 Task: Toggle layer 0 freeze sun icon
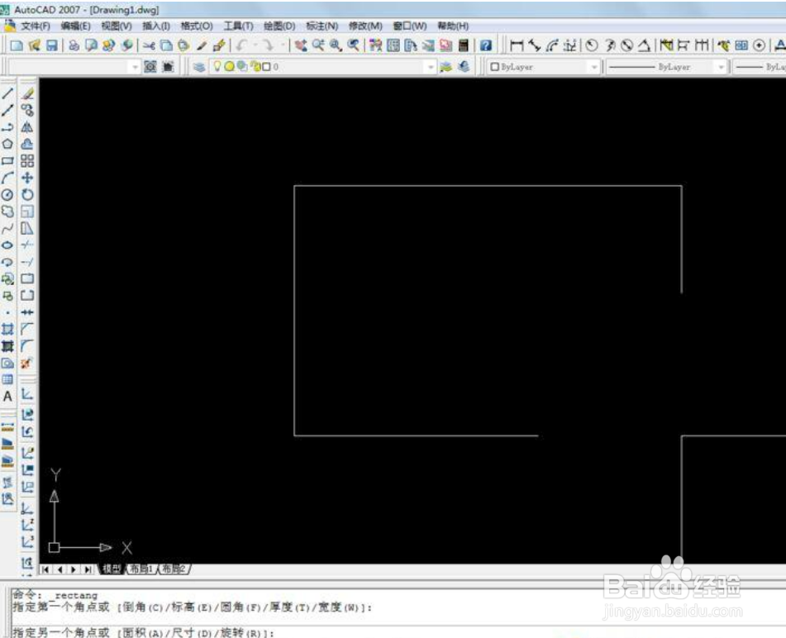[229, 66]
